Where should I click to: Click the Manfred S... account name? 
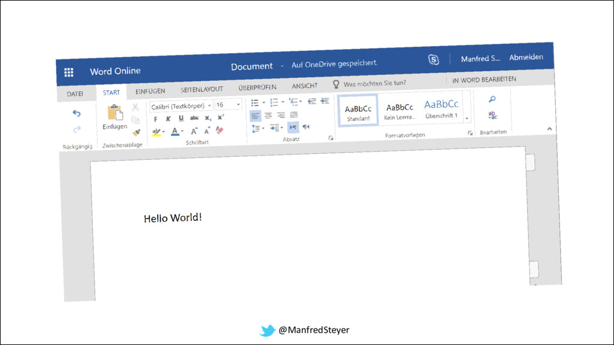(480, 59)
